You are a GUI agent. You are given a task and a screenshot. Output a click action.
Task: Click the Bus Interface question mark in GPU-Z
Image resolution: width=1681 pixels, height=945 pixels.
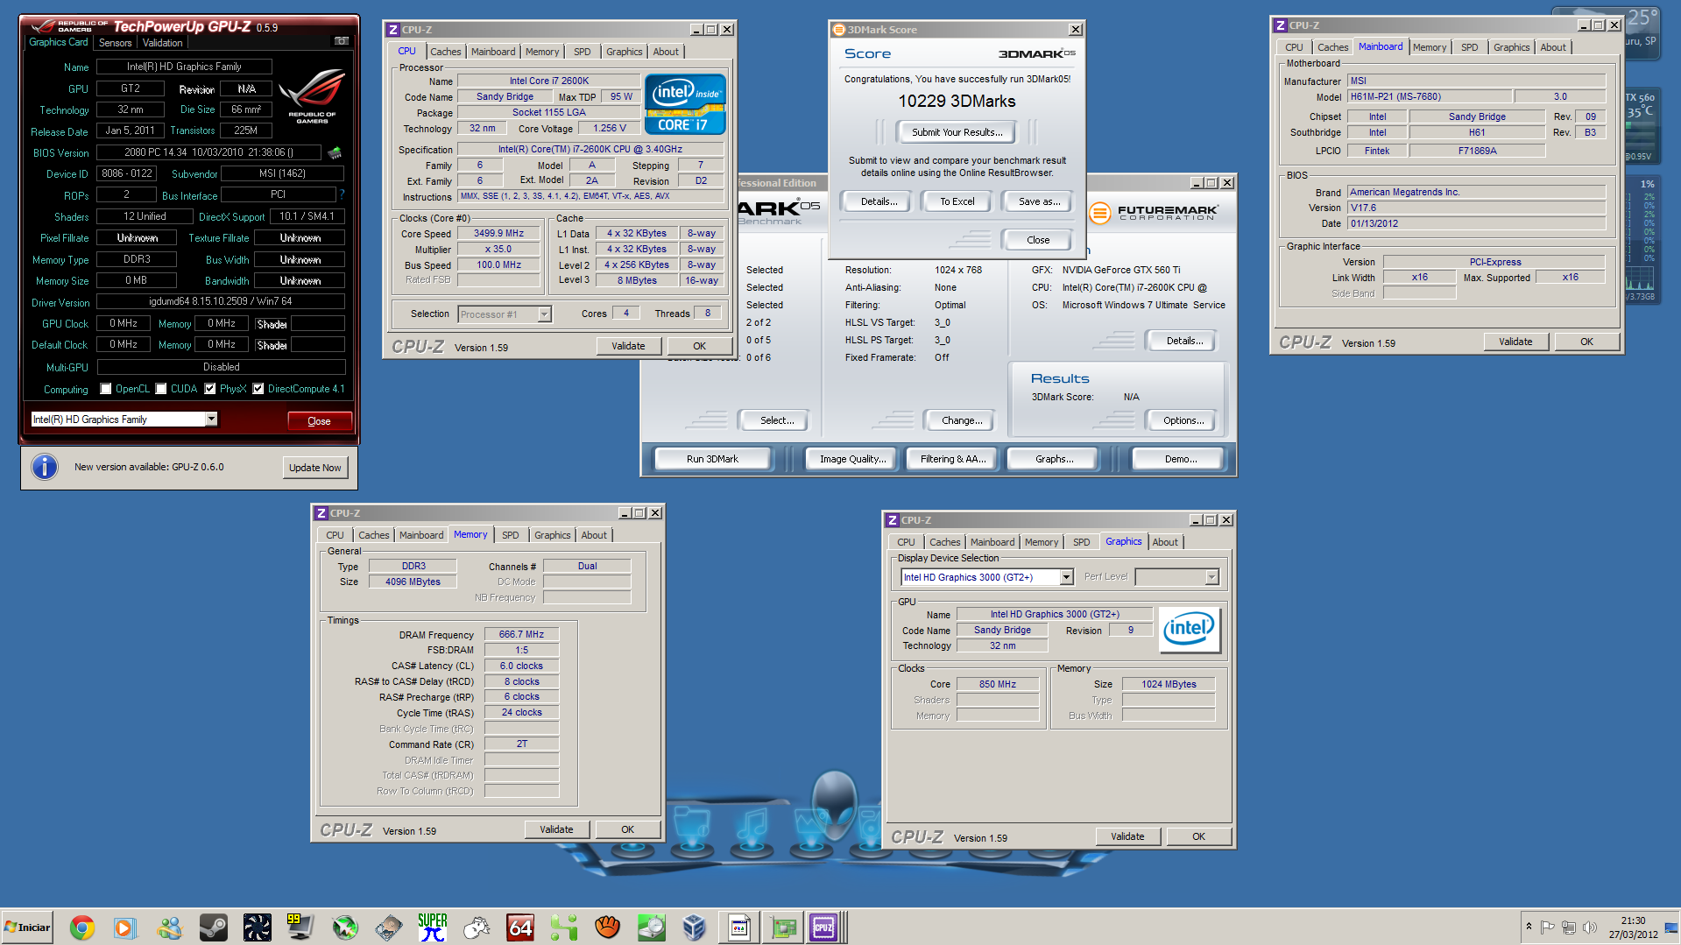pyautogui.click(x=342, y=194)
